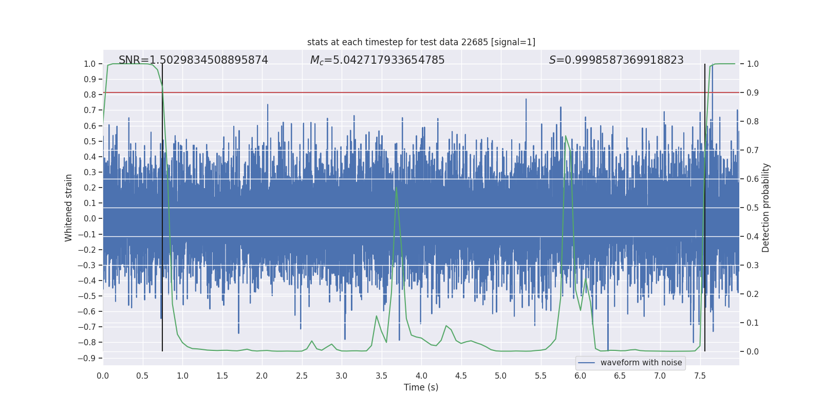Click the SNR value annotation
This screenshot has width=822, height=411.
193,60
